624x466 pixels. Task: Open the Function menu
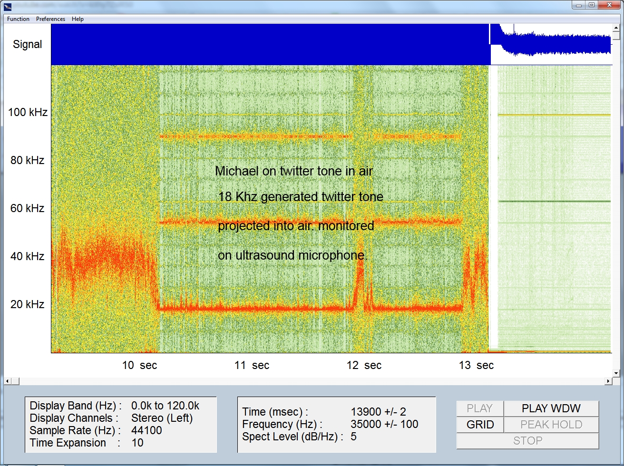coord(18,19)
